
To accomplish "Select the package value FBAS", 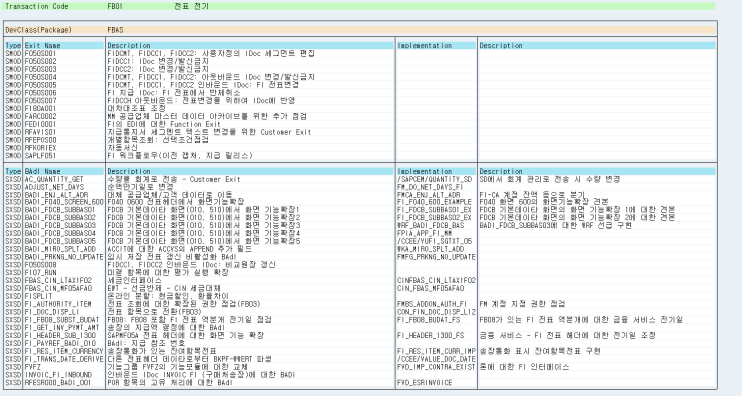I will (115, 30).
